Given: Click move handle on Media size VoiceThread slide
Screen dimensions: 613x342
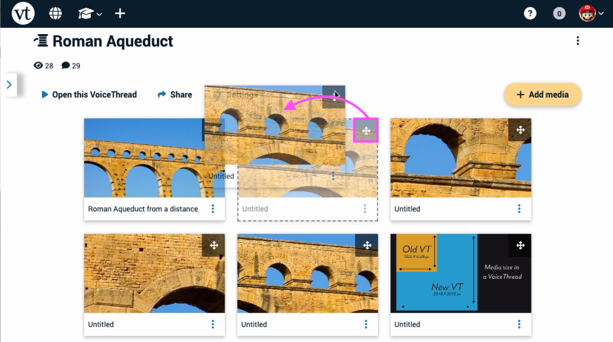Looking at the screenshot, I should coord(520,245).
